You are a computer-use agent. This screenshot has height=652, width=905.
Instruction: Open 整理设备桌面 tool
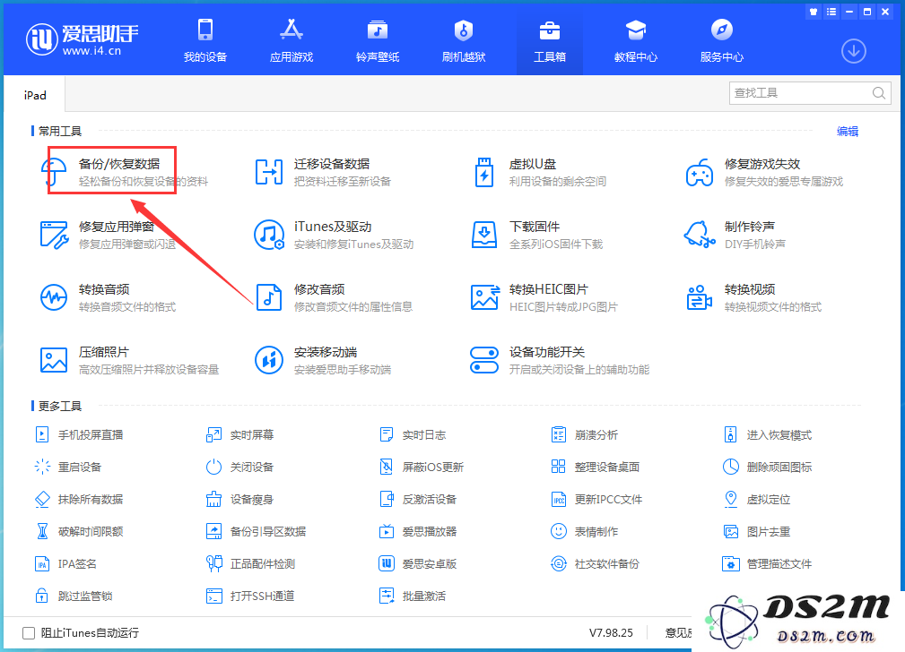[595, 467]
